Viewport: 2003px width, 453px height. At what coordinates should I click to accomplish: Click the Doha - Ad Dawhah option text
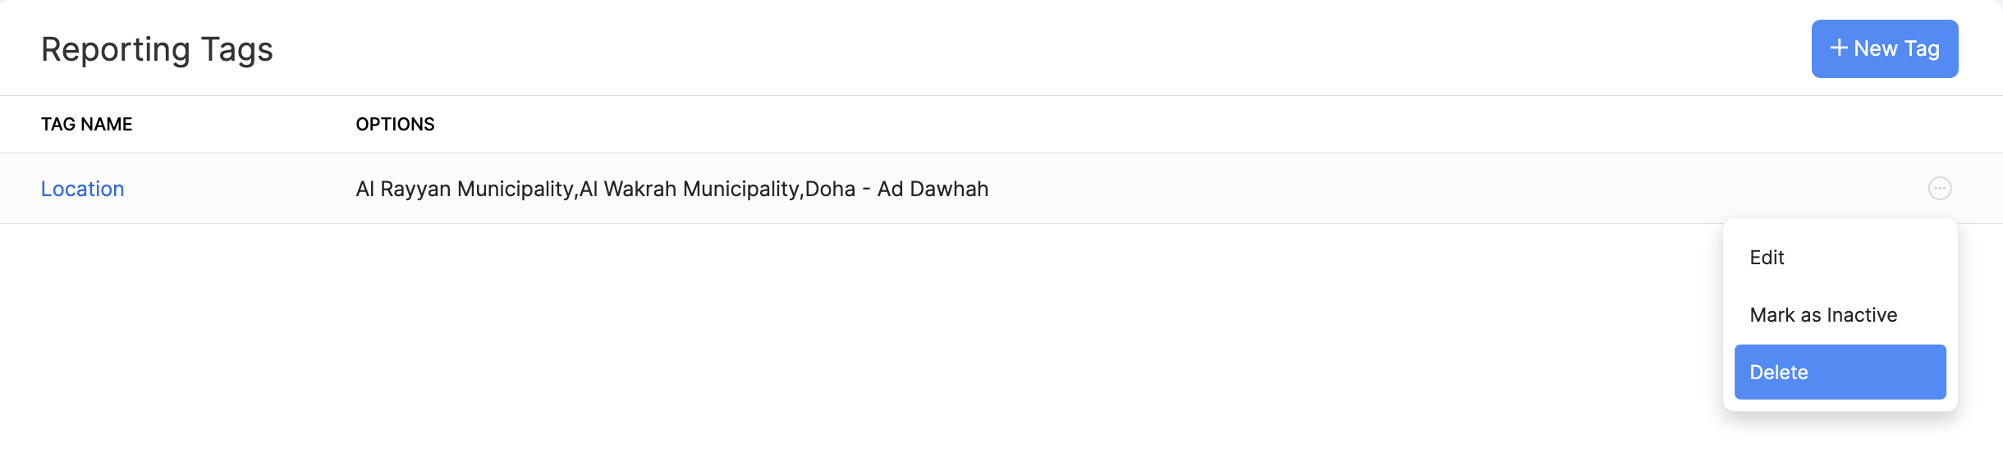point(896,190)
